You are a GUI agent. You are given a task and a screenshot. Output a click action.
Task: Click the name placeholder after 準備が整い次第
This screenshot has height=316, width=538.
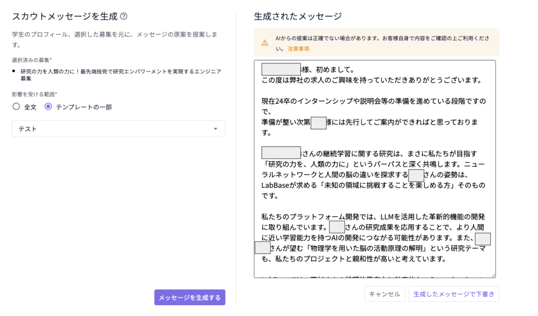pyautogui.click(x=318, y=123)
